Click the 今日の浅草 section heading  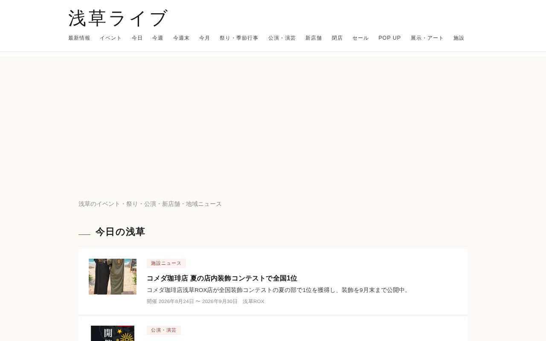pos(120,232)
